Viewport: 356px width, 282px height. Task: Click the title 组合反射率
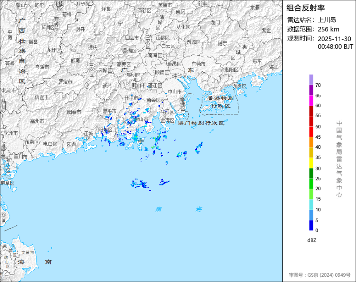click(x=305, y=8)
